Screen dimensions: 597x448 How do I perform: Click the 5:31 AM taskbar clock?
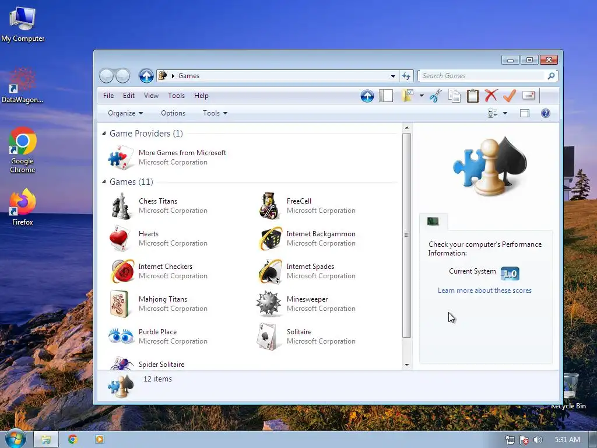pyautogui.click(x=567, y=440)
